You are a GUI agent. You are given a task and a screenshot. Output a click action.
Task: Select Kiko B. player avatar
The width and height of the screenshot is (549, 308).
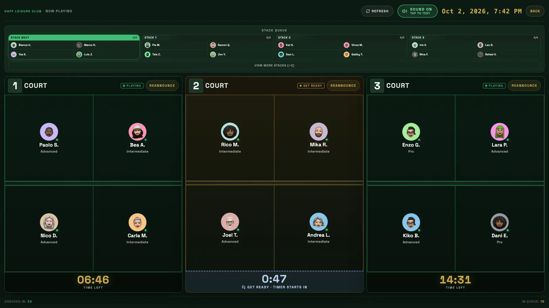coord(411,222)
